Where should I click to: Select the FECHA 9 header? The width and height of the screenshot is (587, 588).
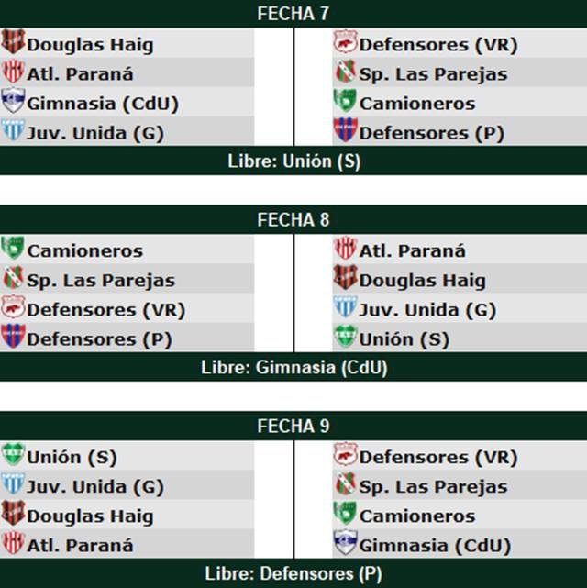click(293, 426)
